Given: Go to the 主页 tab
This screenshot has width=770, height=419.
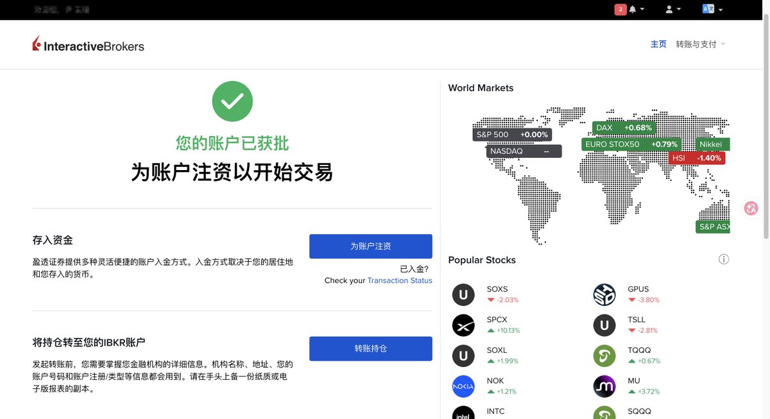Looking at the screenshot, I should [658, 44].
